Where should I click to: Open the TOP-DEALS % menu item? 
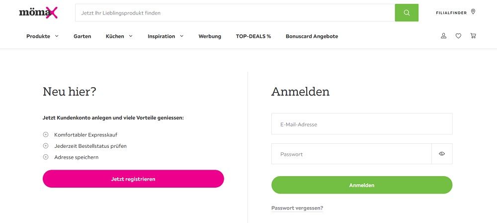(x=253, y=36)
